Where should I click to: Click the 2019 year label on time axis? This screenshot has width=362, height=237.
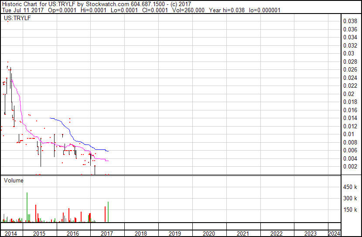pyautogui.click(x=175, y=234)
